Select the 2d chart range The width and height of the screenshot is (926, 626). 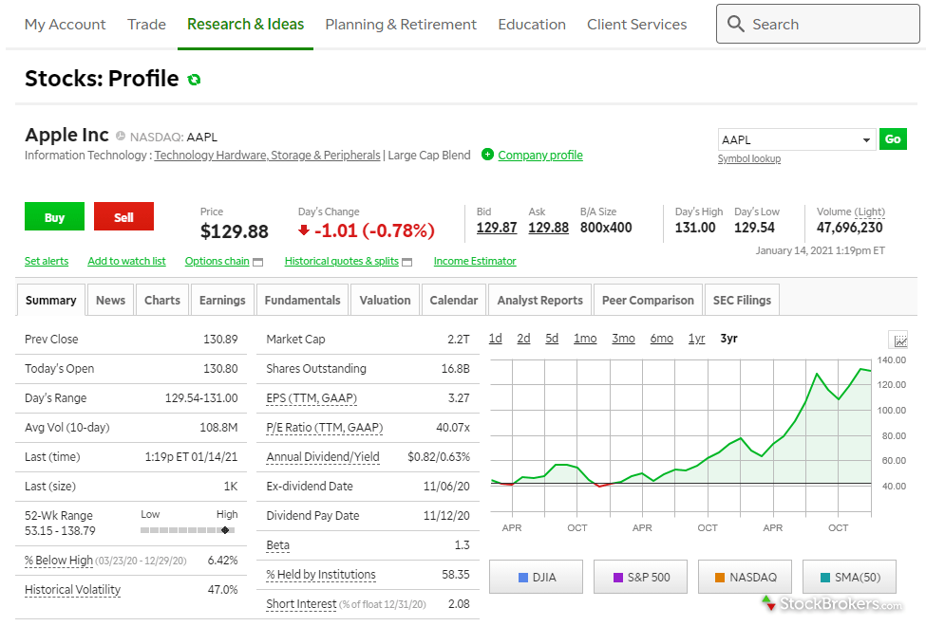click(523, 339)
